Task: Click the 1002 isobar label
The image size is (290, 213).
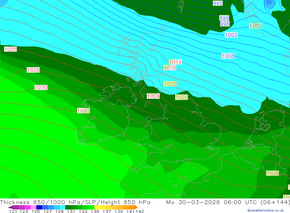Action: (x=231, y=35)
